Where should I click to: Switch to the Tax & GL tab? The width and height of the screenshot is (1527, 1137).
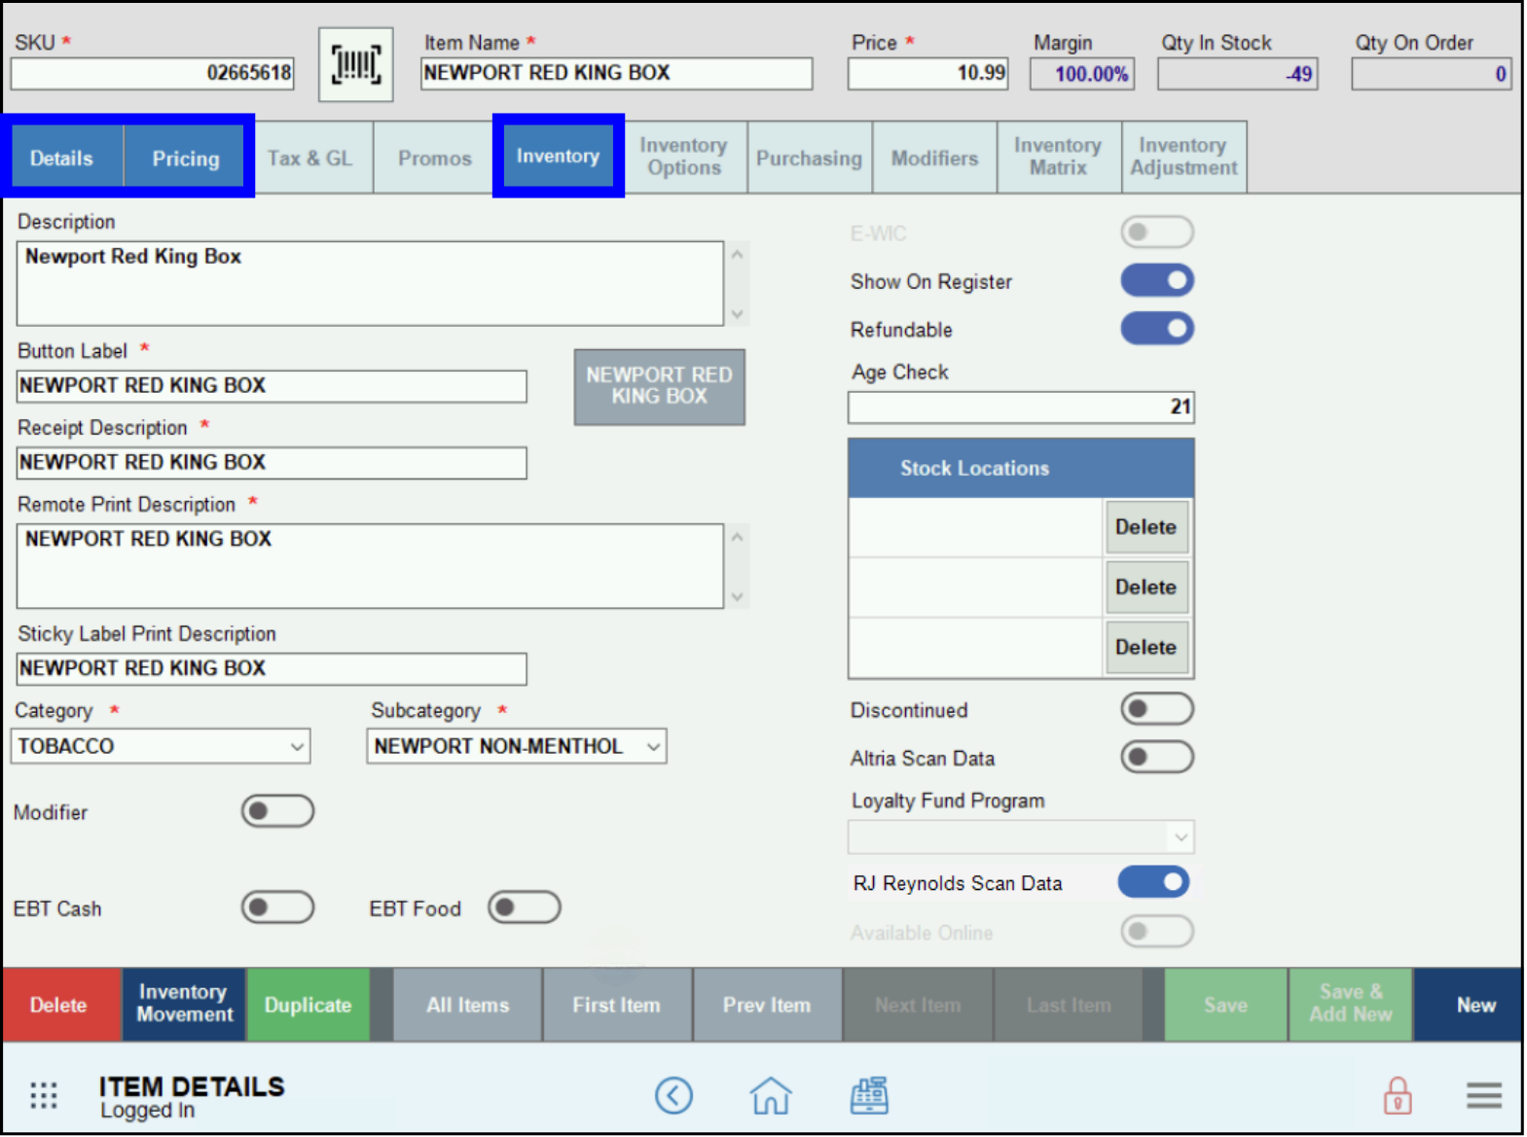click(310, 158)
